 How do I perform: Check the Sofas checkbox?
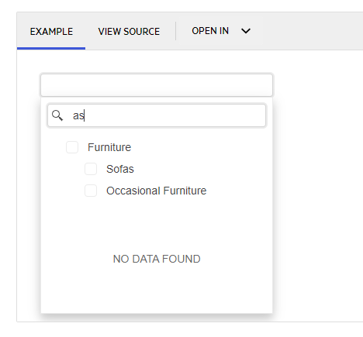coord(91,169)
